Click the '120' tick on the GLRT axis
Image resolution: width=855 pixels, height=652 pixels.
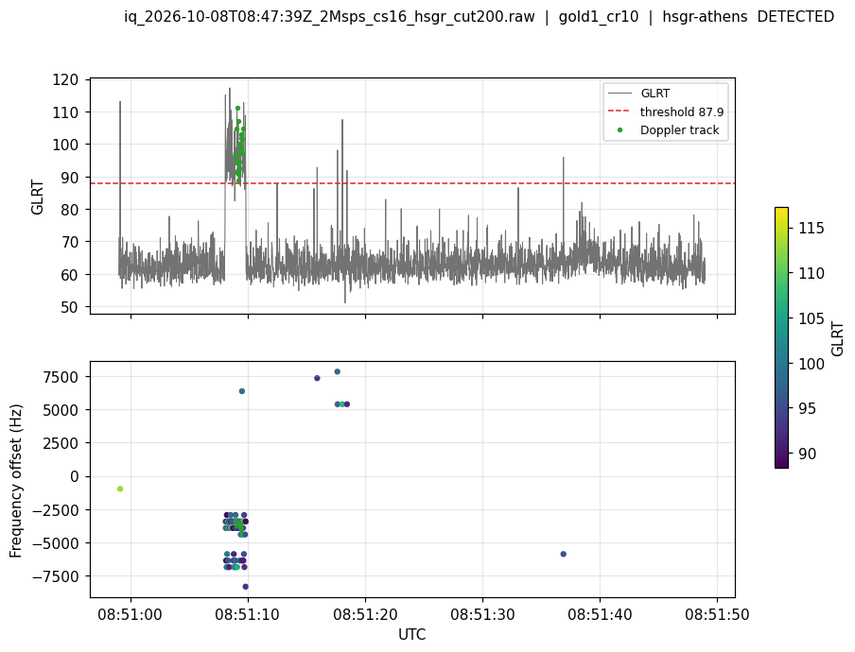(x=65, y=79)
